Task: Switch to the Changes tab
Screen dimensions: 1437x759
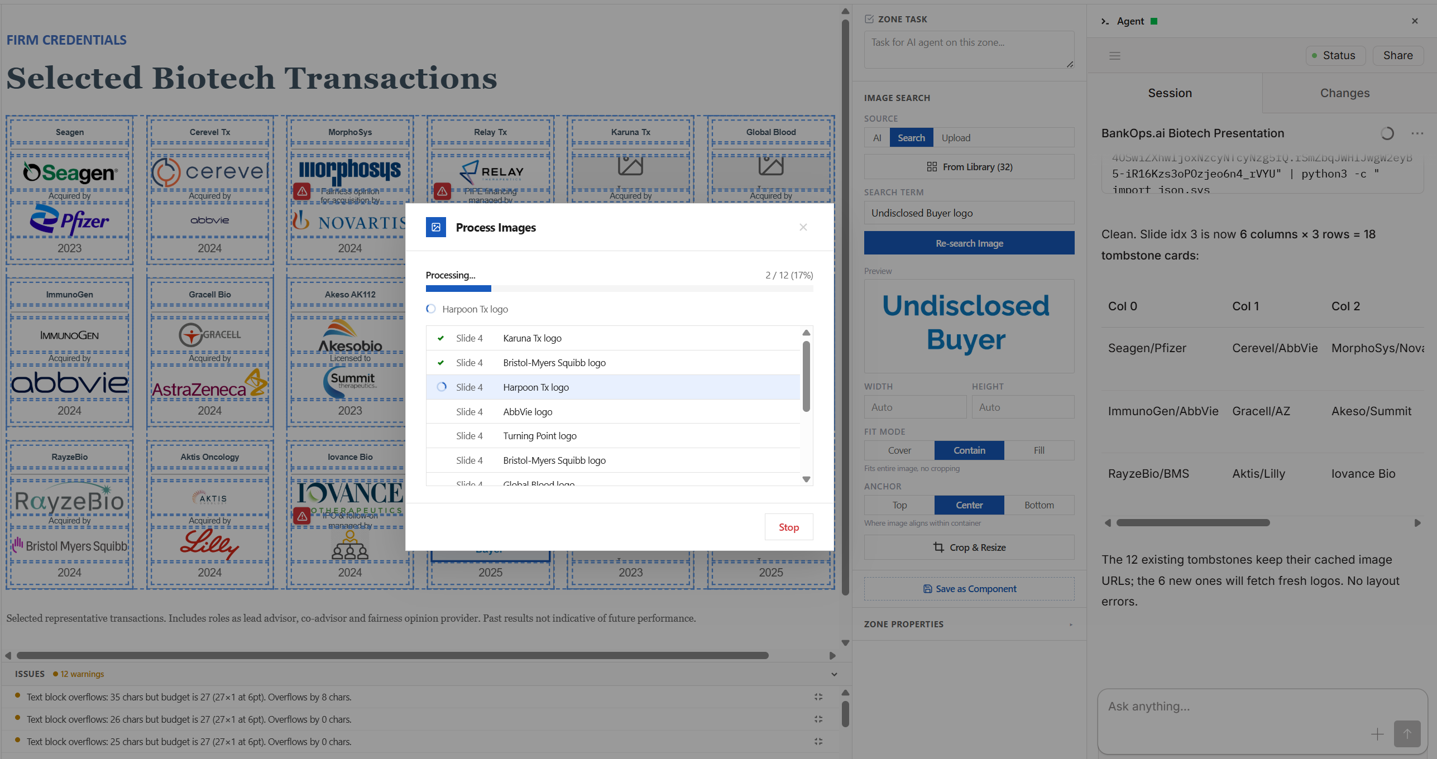Action: [1344, 93]
